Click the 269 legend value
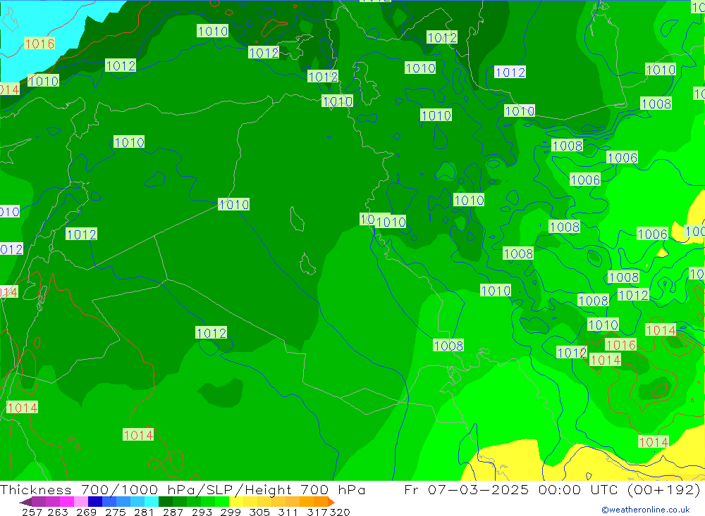Screen dimensions: 705x516 pyautogui.click(x=86, y=512)
